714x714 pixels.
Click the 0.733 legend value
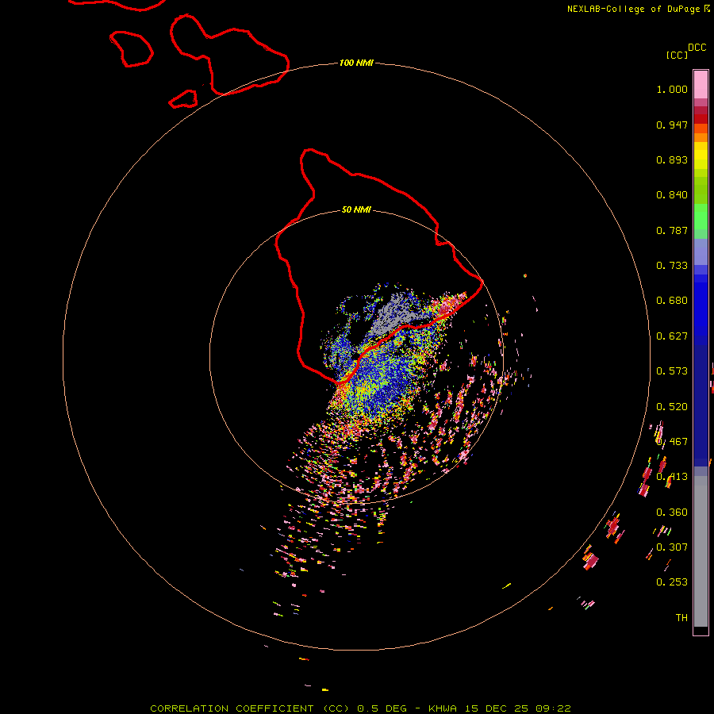tap(672, 266)
